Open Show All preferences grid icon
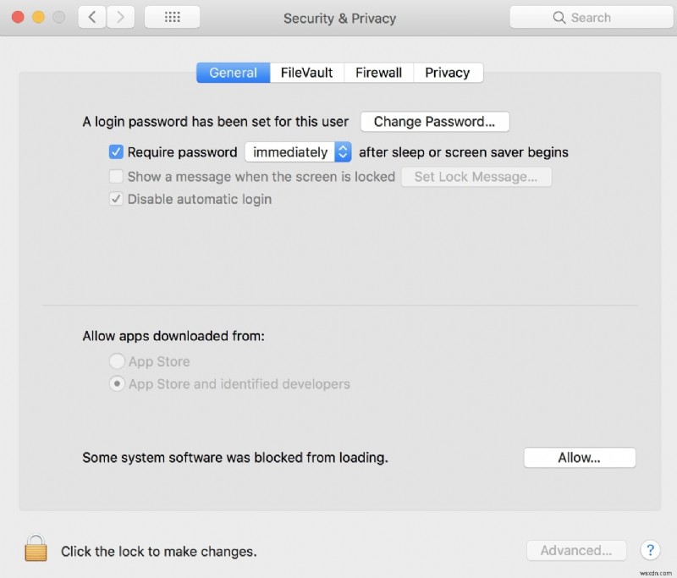The height and width of the screenshot is (578, 677). point(172,16)
